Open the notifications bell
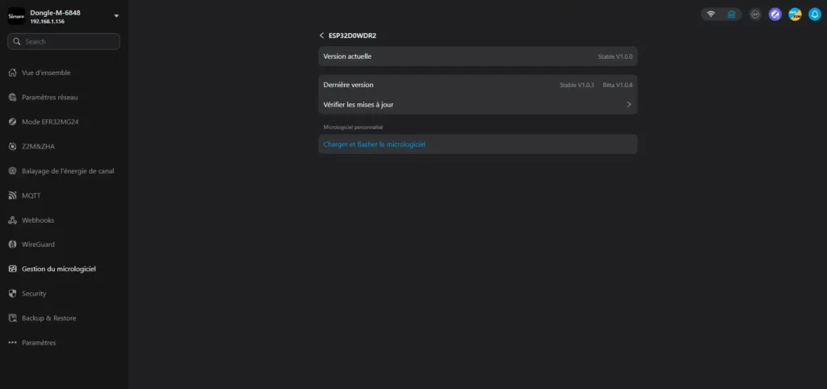The width and height of the screenshot is (827, 389). point(815,15)
